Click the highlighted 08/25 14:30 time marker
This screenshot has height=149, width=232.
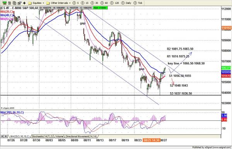click(151, 140)
